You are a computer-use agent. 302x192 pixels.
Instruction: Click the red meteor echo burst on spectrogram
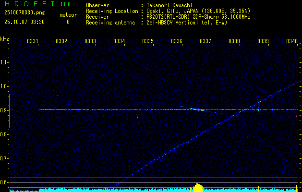coord(197,109)
